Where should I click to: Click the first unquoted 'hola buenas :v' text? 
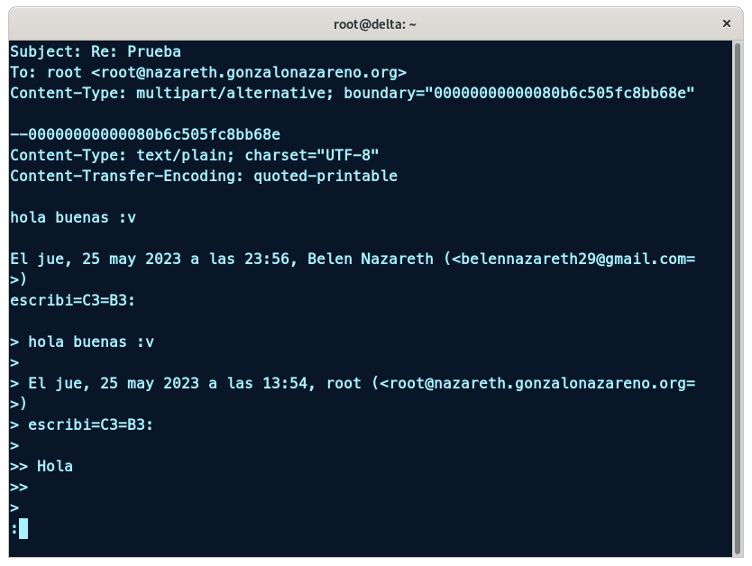[x=73, y=217]
